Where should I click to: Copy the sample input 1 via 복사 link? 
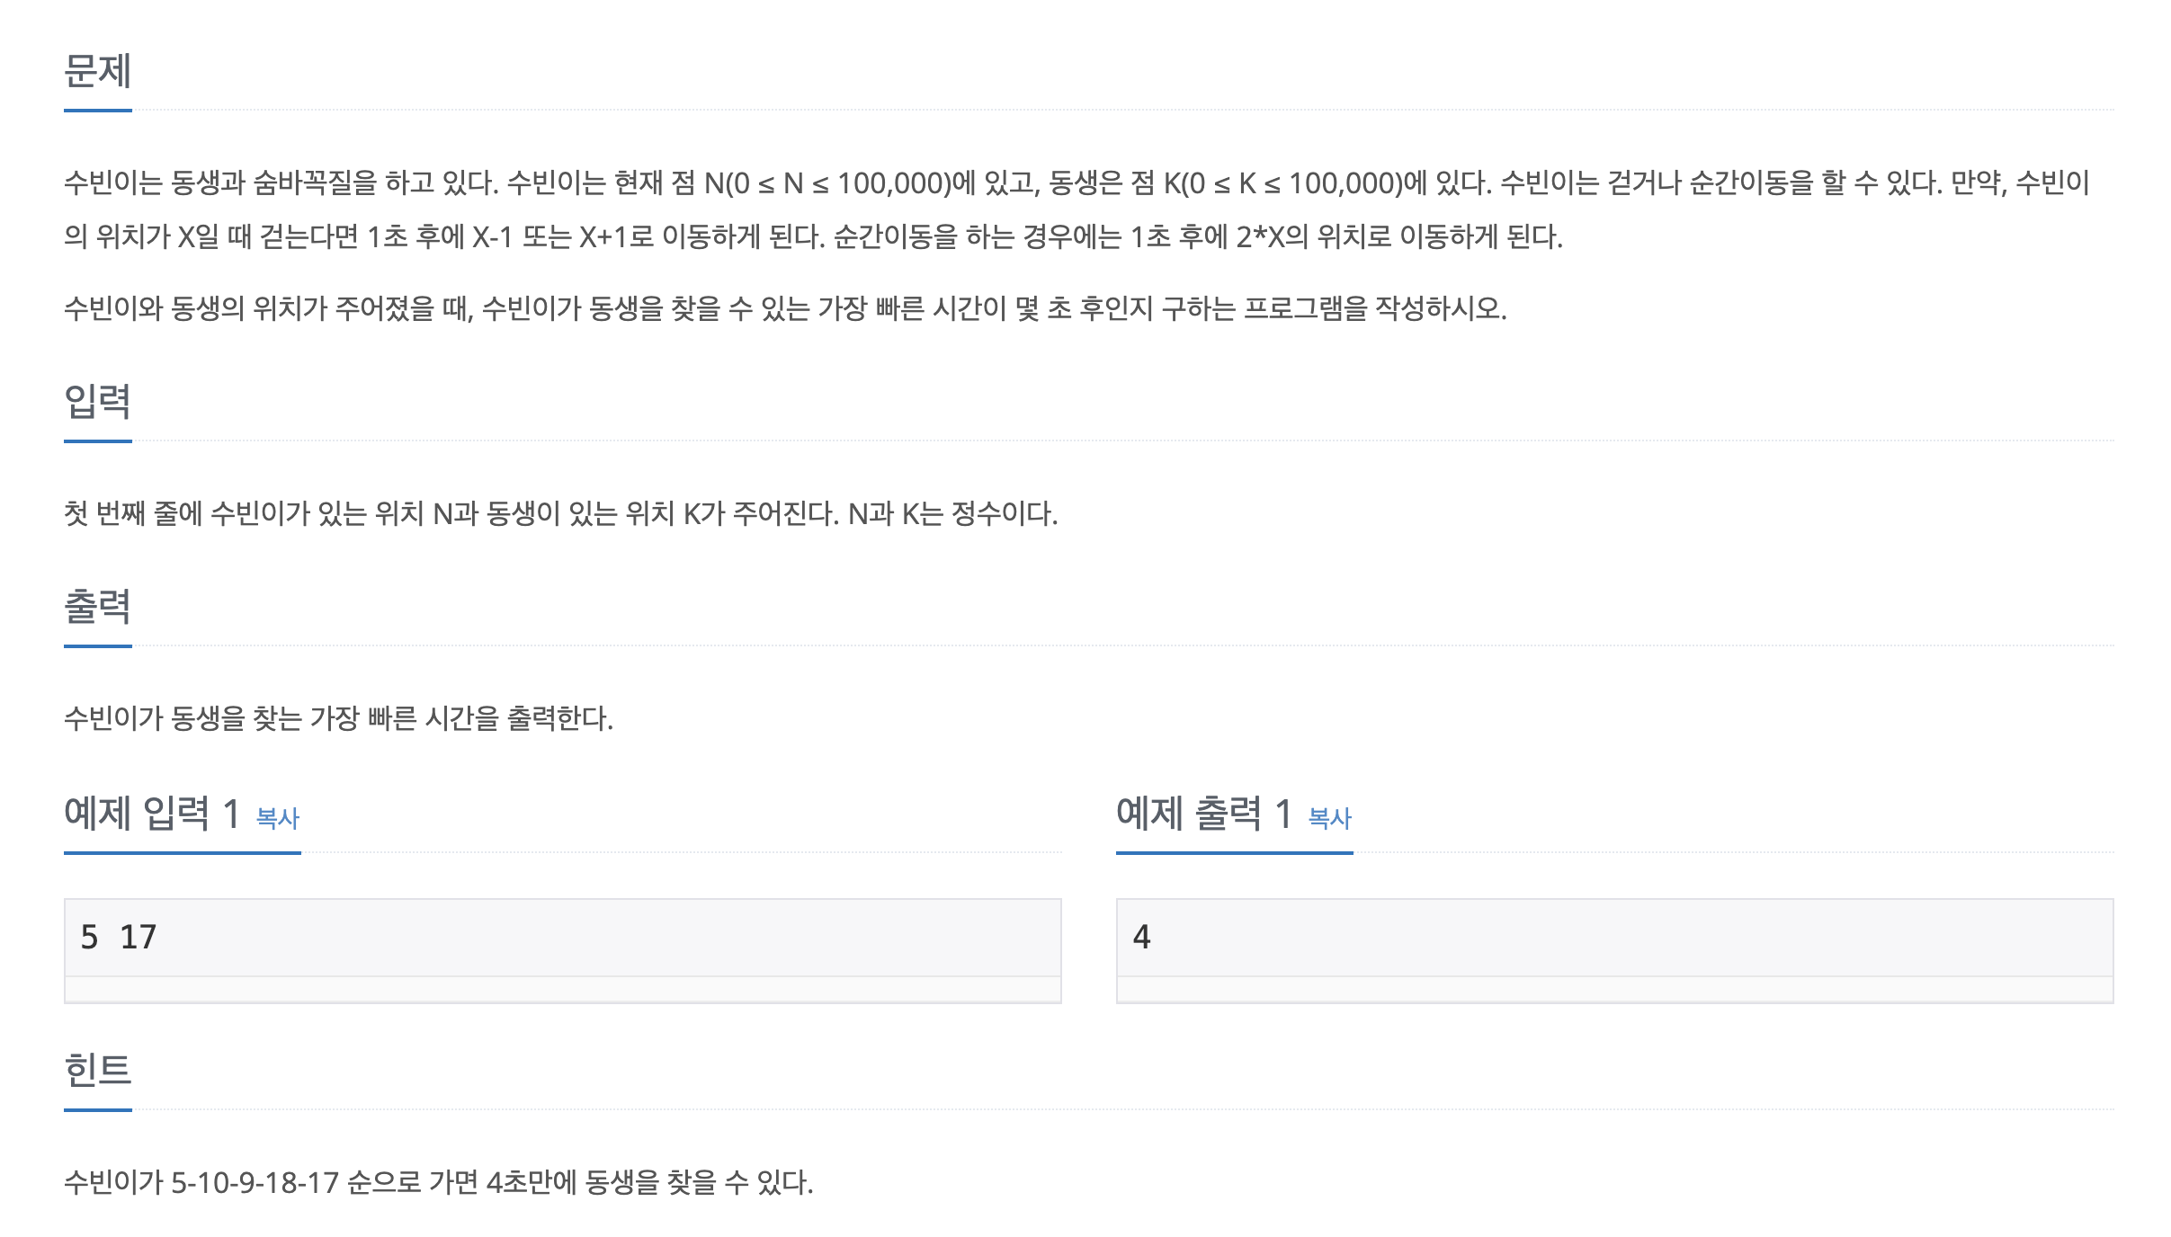coord(277,818)
